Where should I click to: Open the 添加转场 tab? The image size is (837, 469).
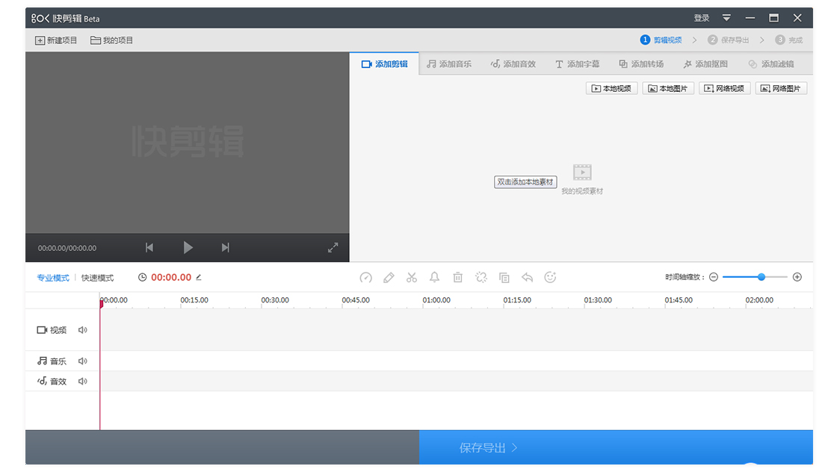(641, 64)
